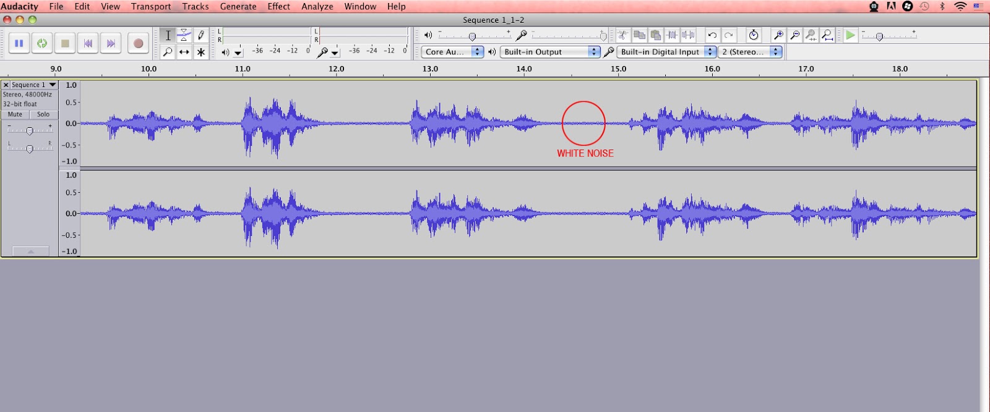Viewport: 990px width, 412px height.
Task: Adjust the track pan slider
Action: pos(29,148)
